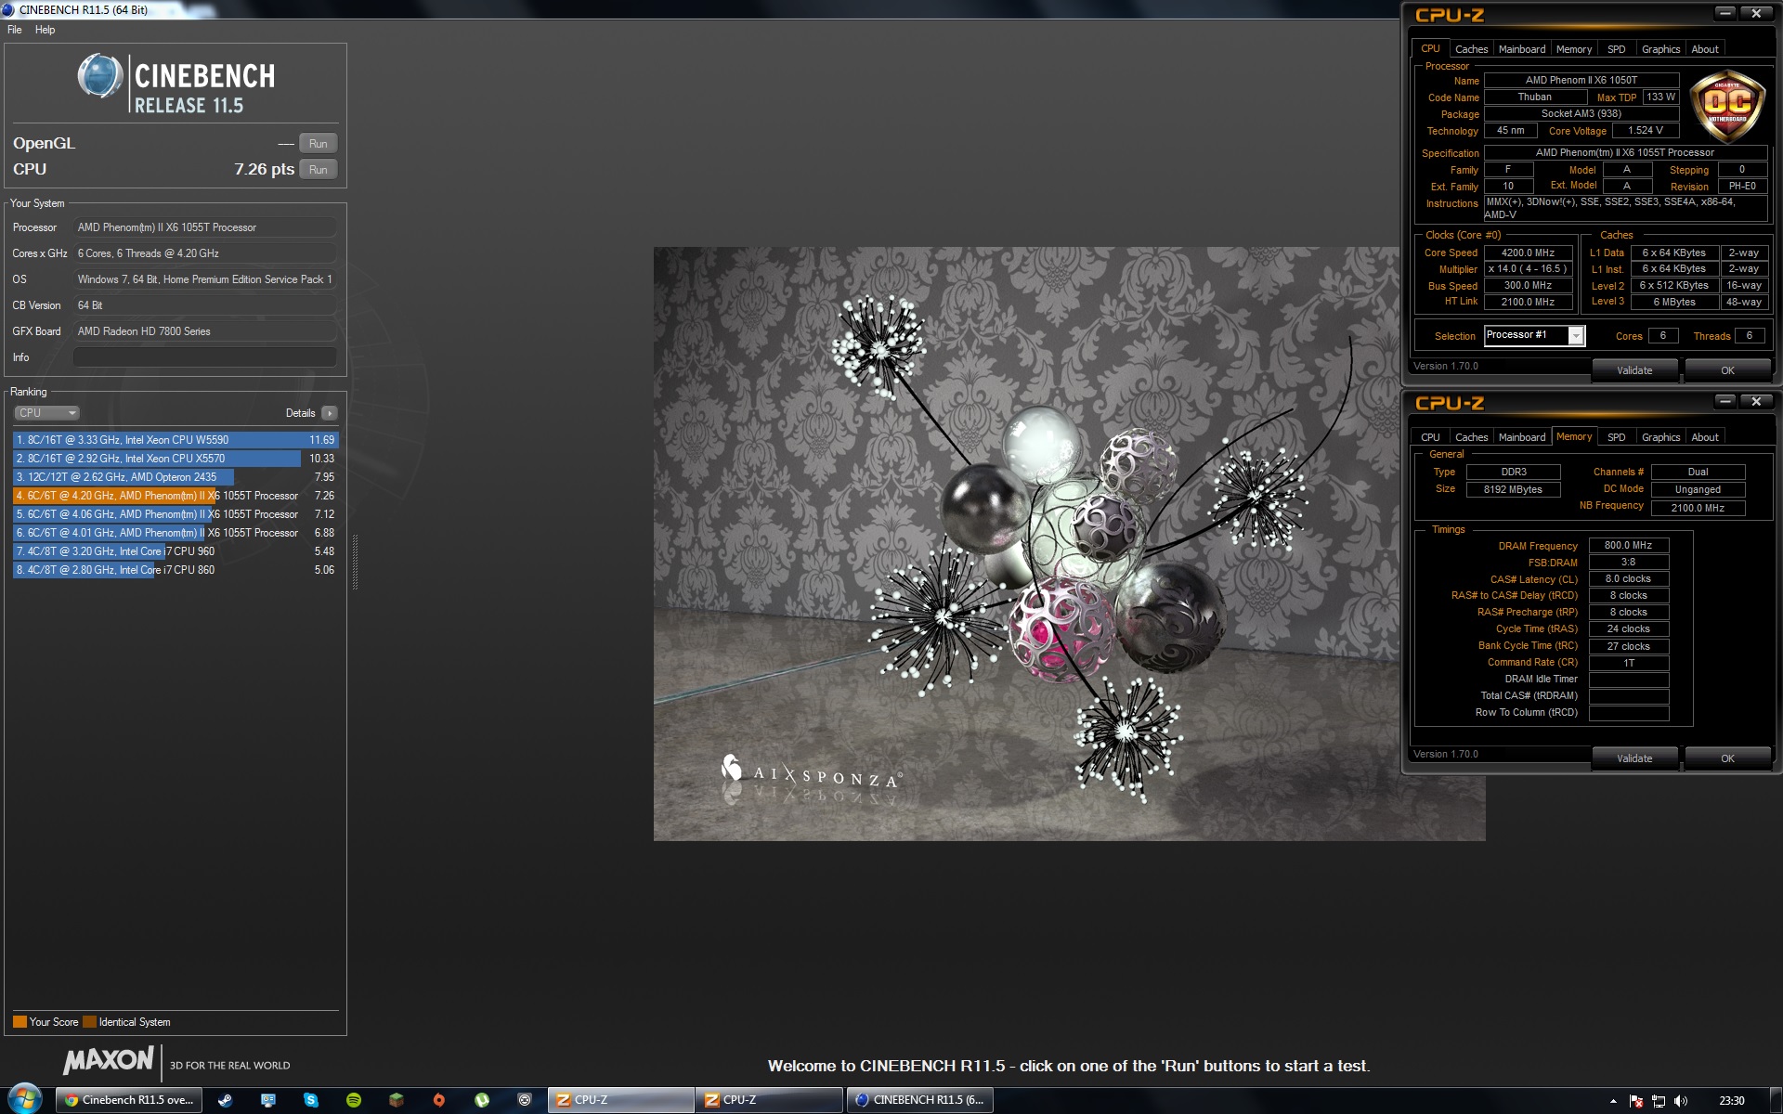Screen dimensions: 1783x1114
Task: Switch to Caches tab in top CPU-Z
Action: pos(1471,49)
